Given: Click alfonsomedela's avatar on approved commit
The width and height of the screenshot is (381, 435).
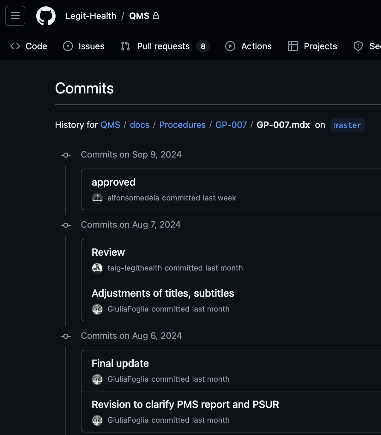Looking at the screenshot, I should pyautogui.click(x=97, y=198).
